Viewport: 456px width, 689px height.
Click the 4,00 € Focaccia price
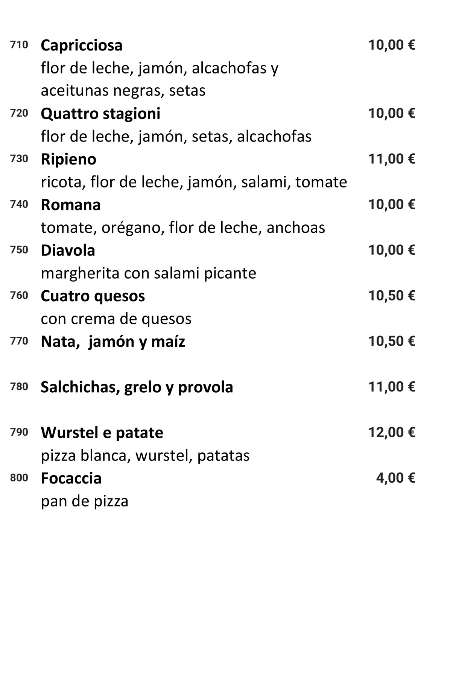pyautogui.click(x=395, y=478)
